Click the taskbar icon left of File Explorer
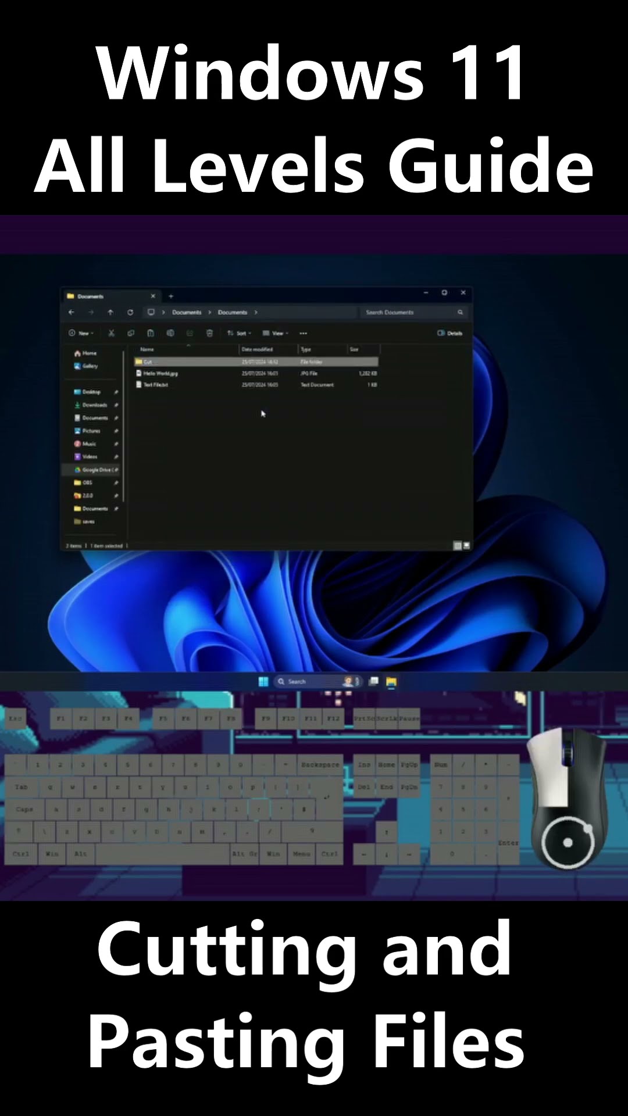The width and height of the screenshot is (628, 1116). [374, 681]
